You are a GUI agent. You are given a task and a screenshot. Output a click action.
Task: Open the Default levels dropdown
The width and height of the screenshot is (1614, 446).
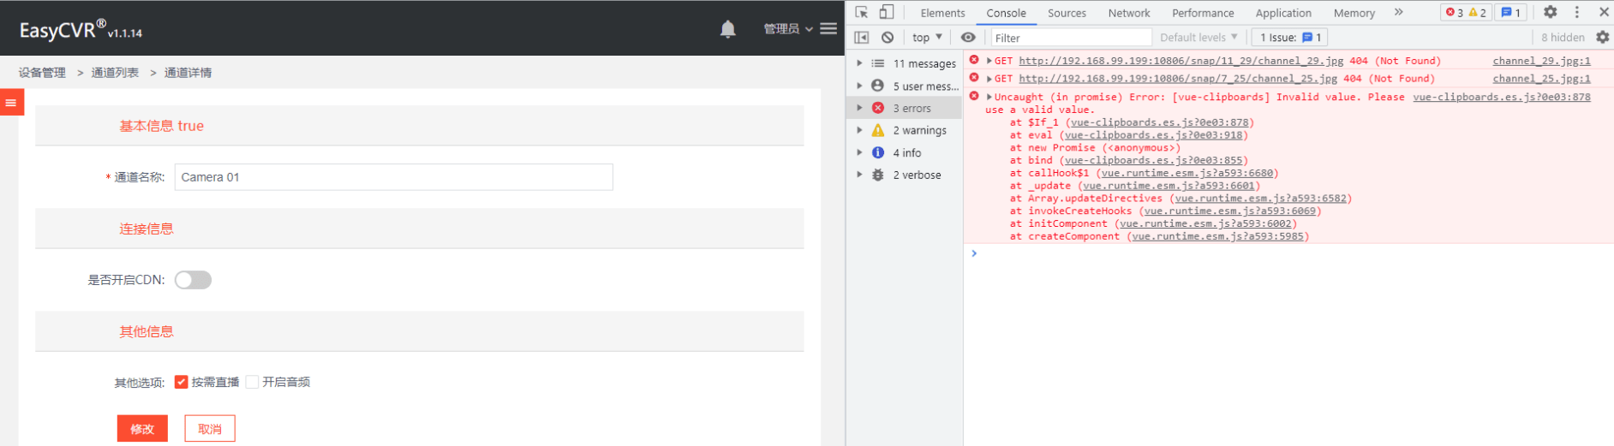coord(1198,38)
